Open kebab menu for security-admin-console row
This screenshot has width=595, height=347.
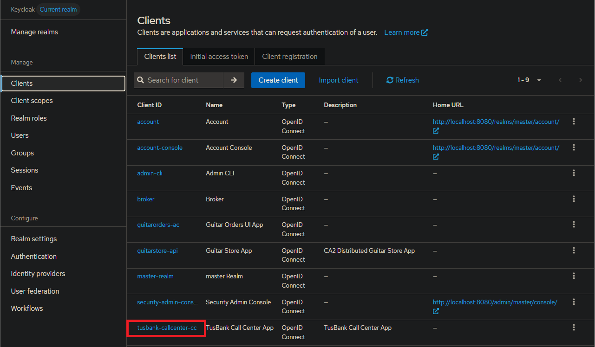click(x=574, y=302)
